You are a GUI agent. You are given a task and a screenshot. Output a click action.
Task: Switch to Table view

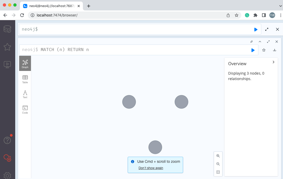pos(25,79)
